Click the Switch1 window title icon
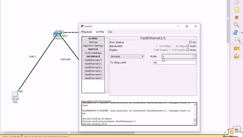Screen dimensions: 243x137 tap(82, 26)
